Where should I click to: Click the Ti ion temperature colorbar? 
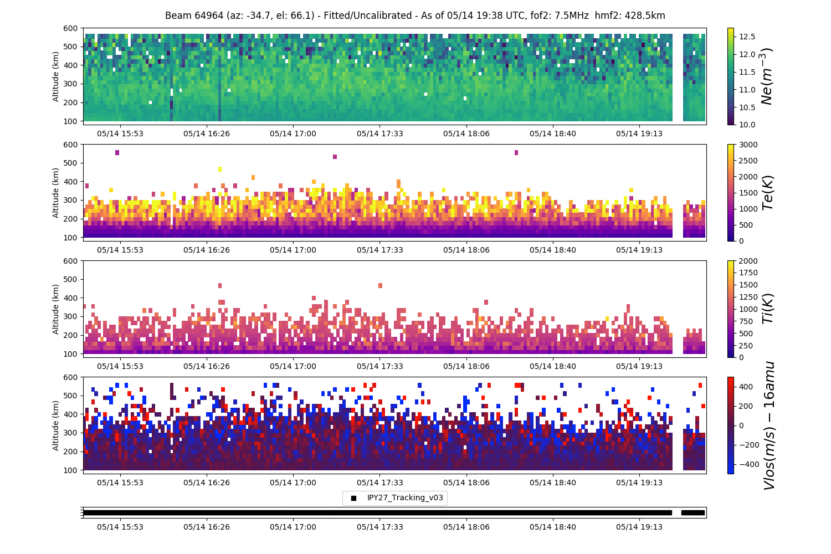click(x=730, y=309)
